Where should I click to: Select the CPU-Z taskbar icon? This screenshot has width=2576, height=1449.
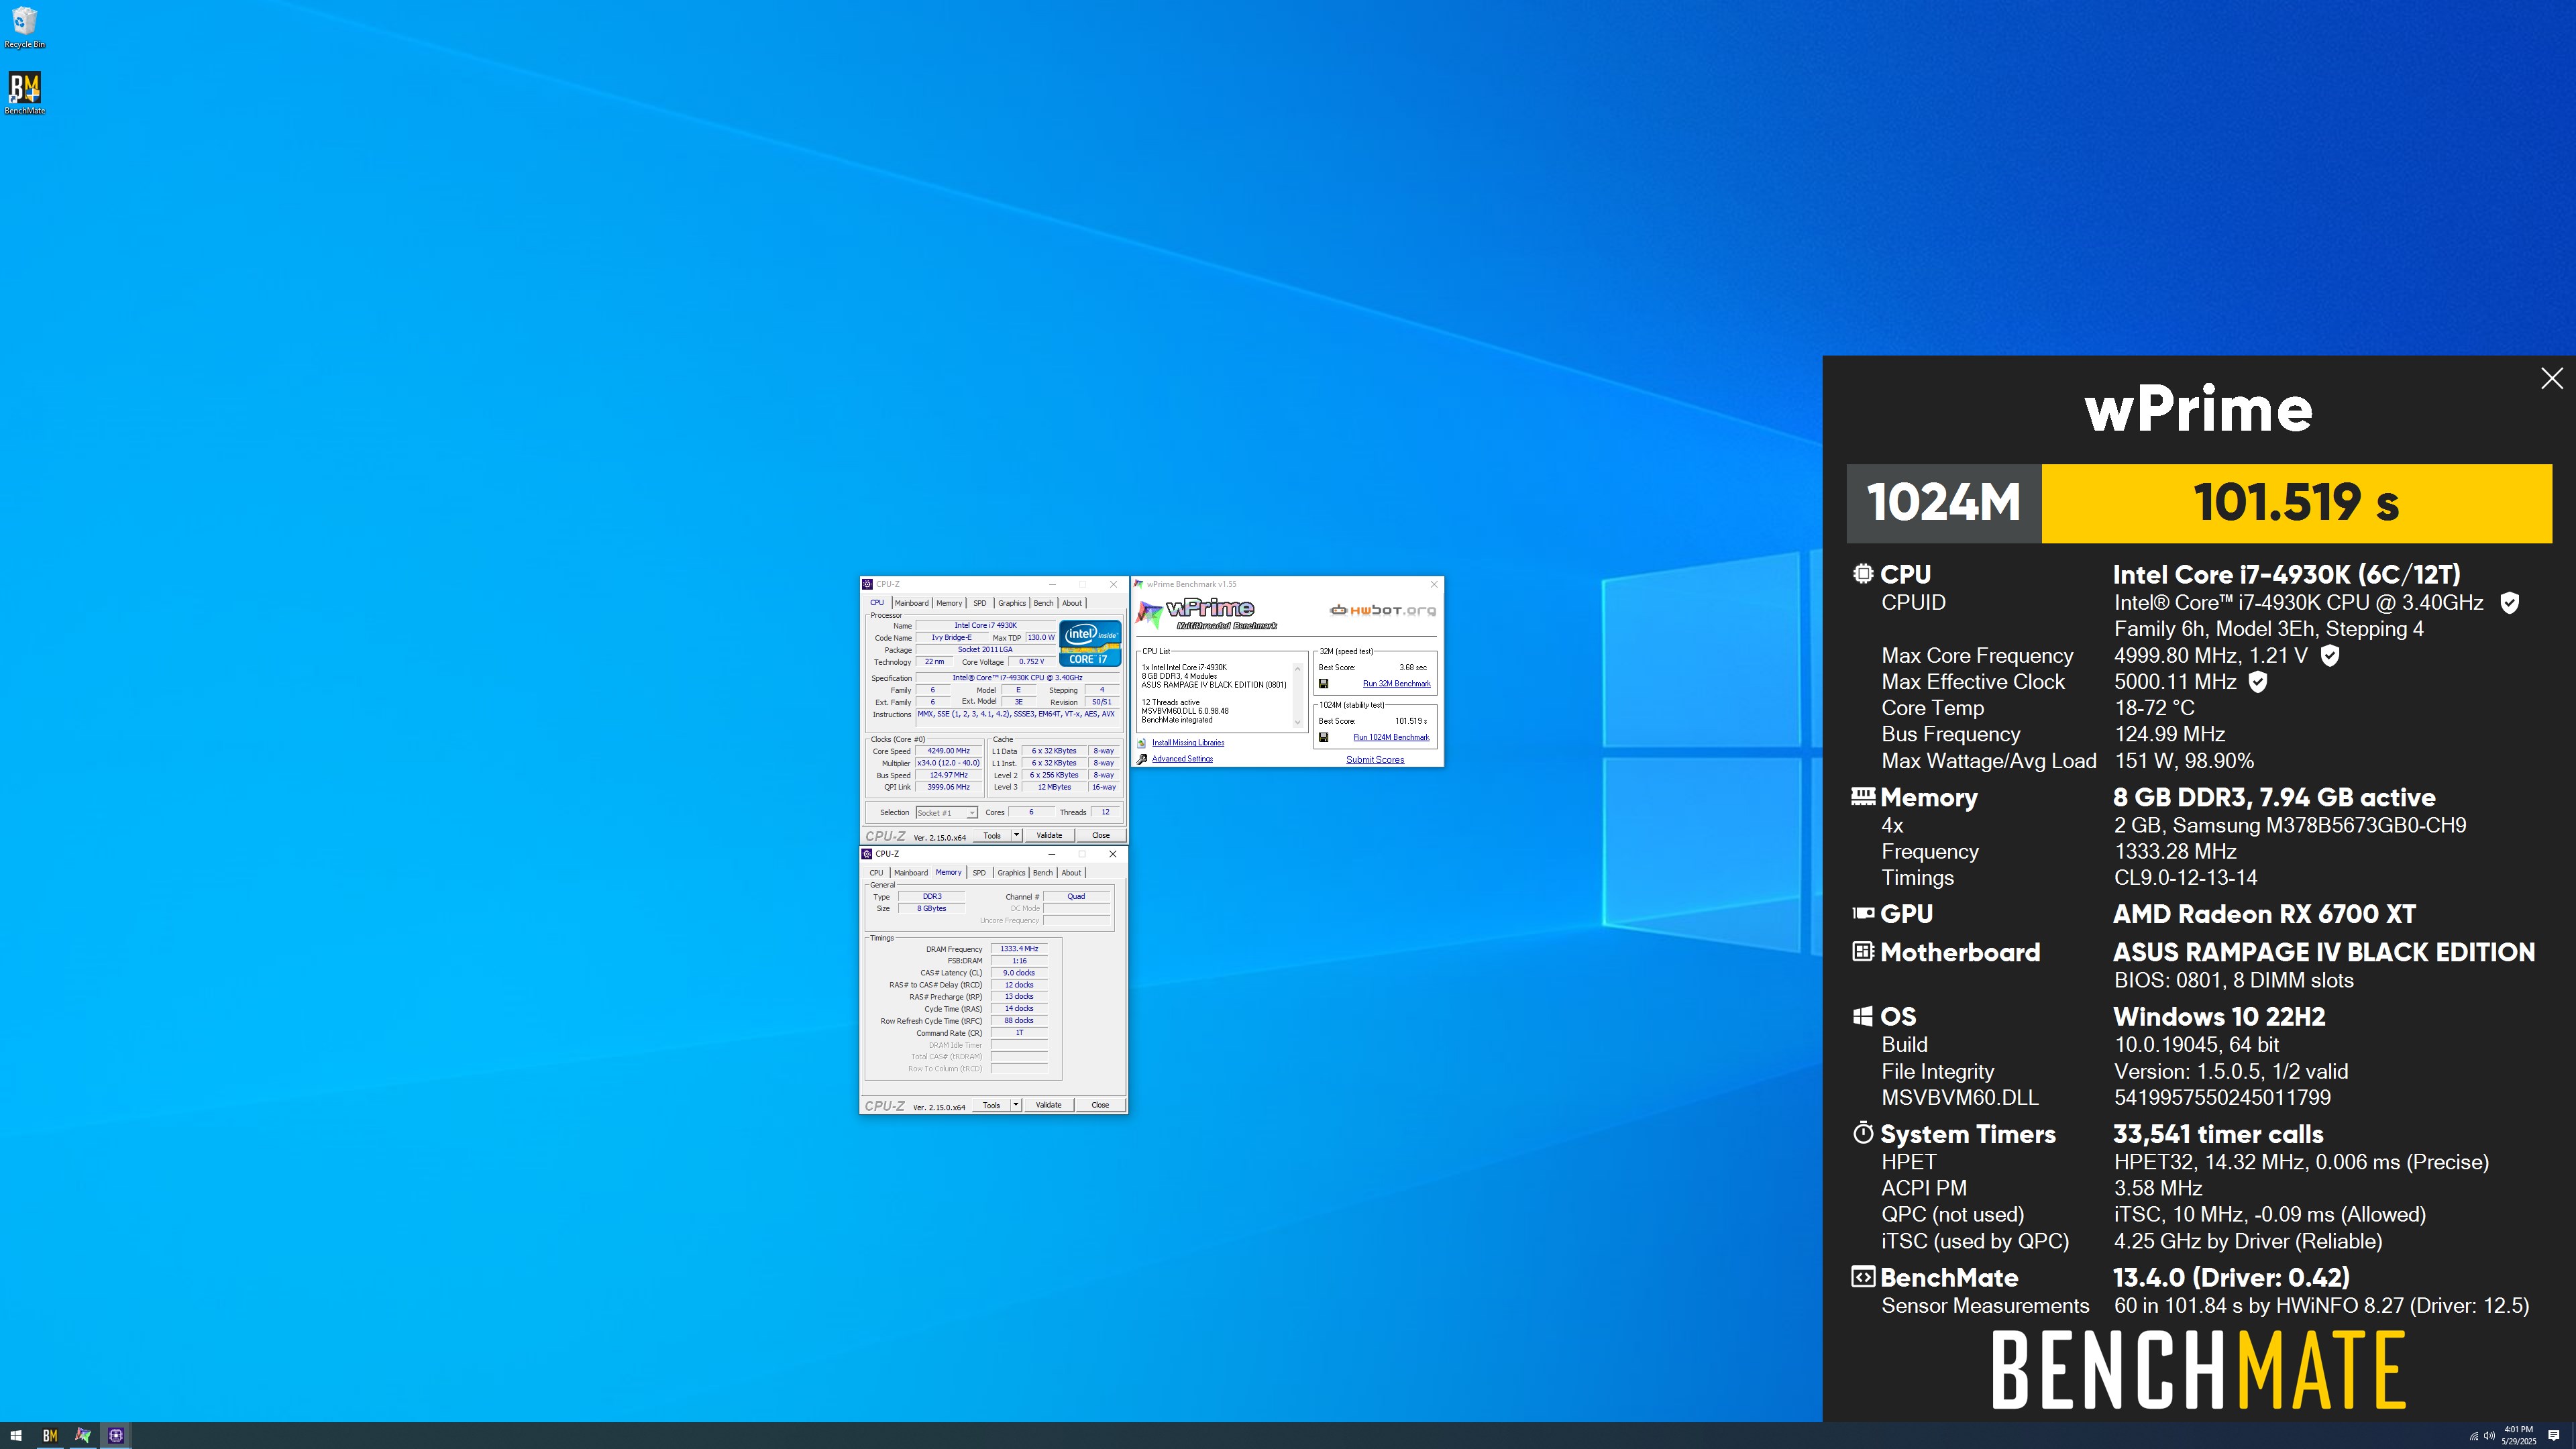[116, 1435]
